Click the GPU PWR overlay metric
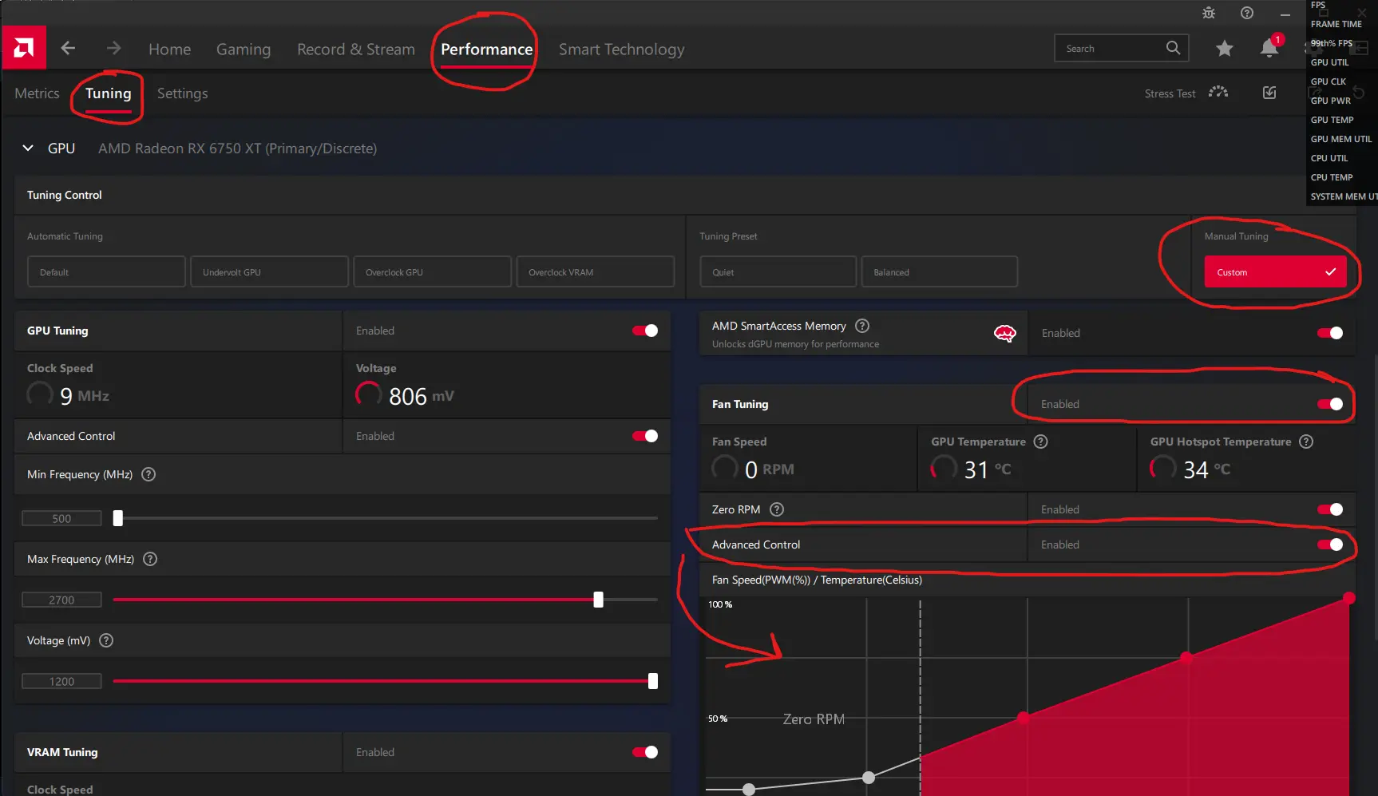This screenshot has width=1378, height=796. (x=1330, y=101)
